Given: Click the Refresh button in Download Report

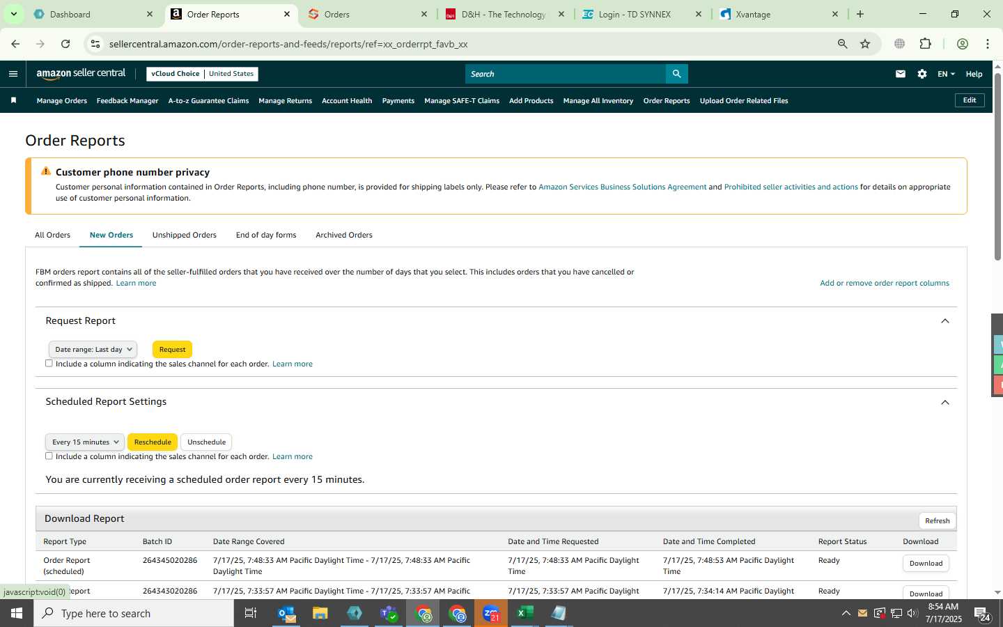Looking at the screenshot, I should pyautogui.click(x=938, y=520).
